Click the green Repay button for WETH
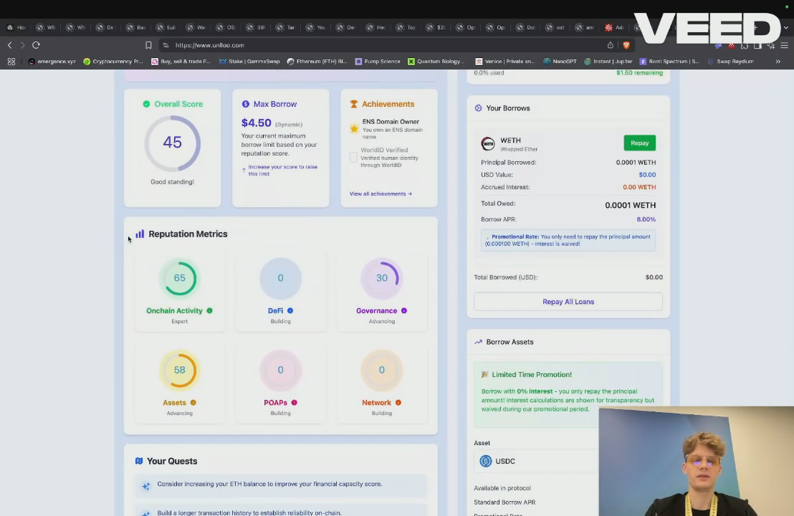Viewport: 794px width, 516px height. click(x=639, y=143)
